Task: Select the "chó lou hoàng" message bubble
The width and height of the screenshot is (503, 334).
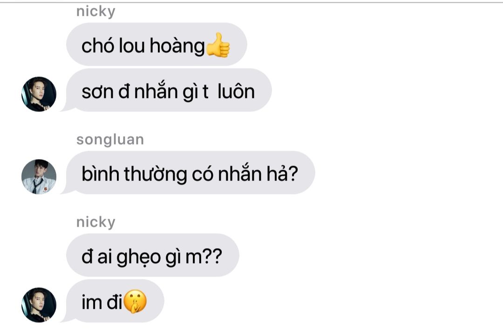Action: [156, 44]
